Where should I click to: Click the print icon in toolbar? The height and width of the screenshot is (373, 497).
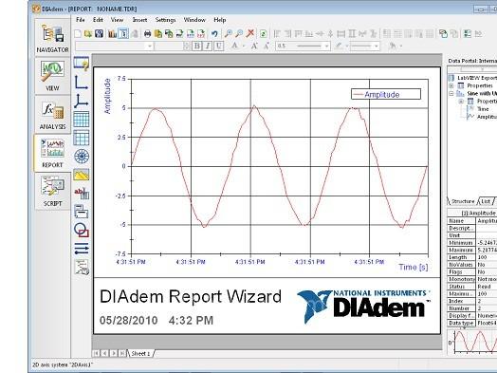147,33
